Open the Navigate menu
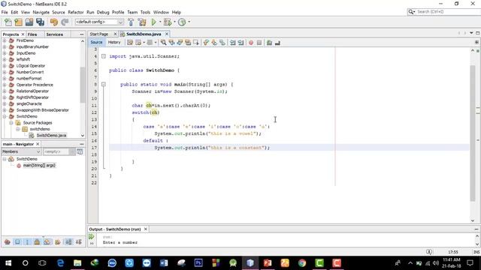 tap(41, 12)
